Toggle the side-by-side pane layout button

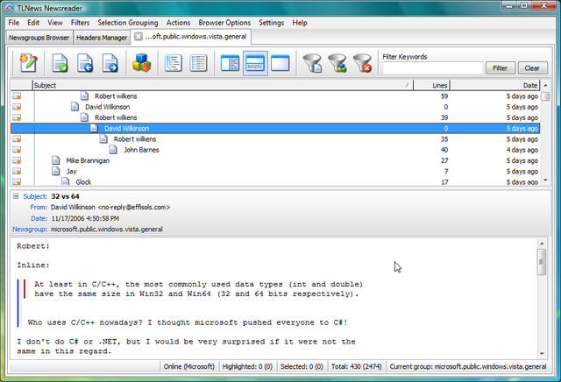pos(230,62)
